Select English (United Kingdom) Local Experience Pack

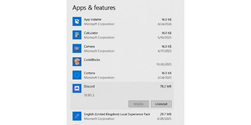click(x=117, y=114)
